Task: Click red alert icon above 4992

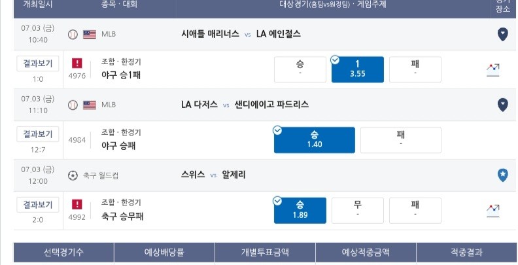Action: point(77,205)
